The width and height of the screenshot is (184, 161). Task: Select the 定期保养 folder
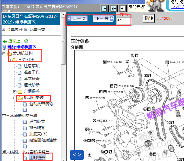(x=32, y=91)
